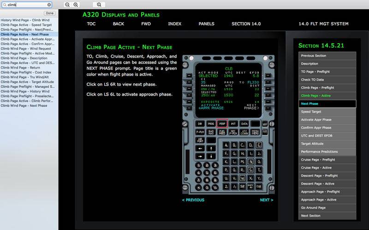This screenshot has width=369, height=230.
Task: Select search result Climb Wind Page - Wind Request
Action: coord(29,49)
